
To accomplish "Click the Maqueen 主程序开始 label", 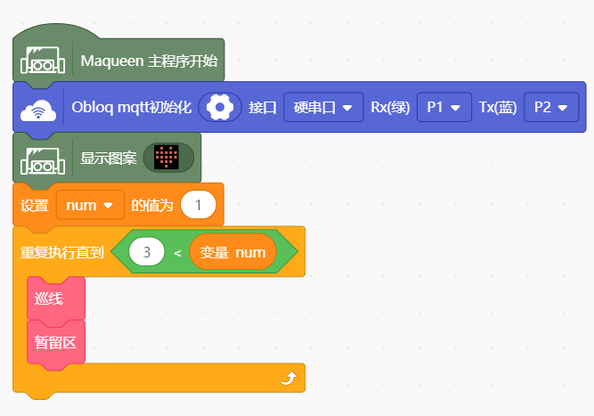I will (x=150, y=61).
